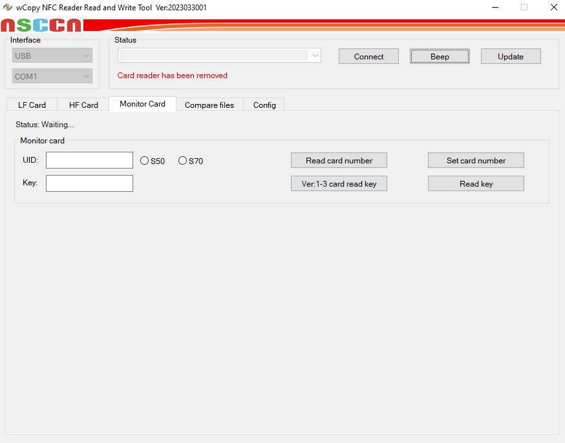Click inside the UID input field
This screenshot has width=565, height=443.
point(89,160)
